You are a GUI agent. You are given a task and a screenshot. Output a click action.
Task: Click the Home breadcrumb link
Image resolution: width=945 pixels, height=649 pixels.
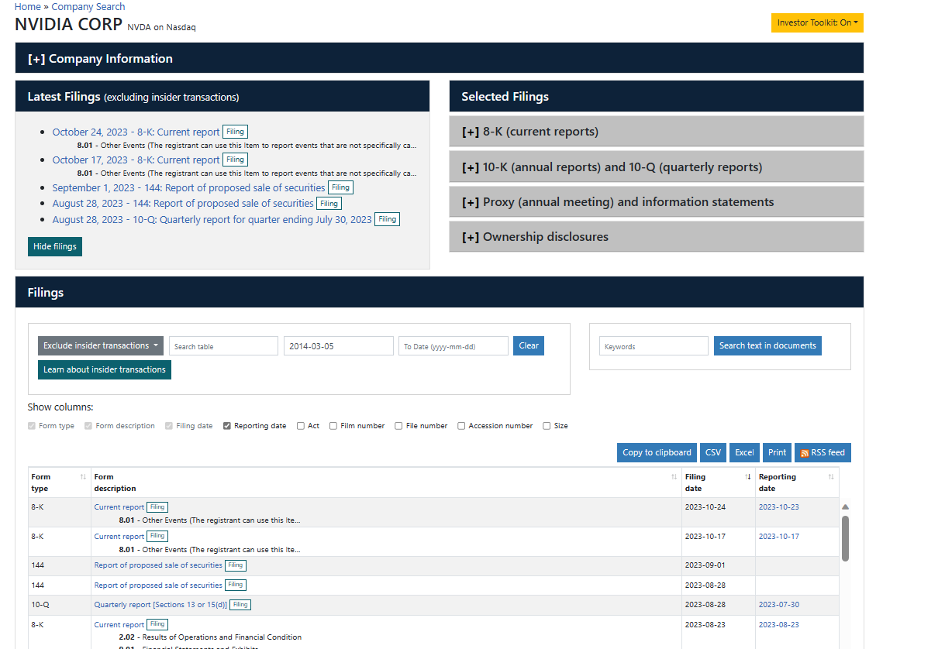[x=28, y=6]
